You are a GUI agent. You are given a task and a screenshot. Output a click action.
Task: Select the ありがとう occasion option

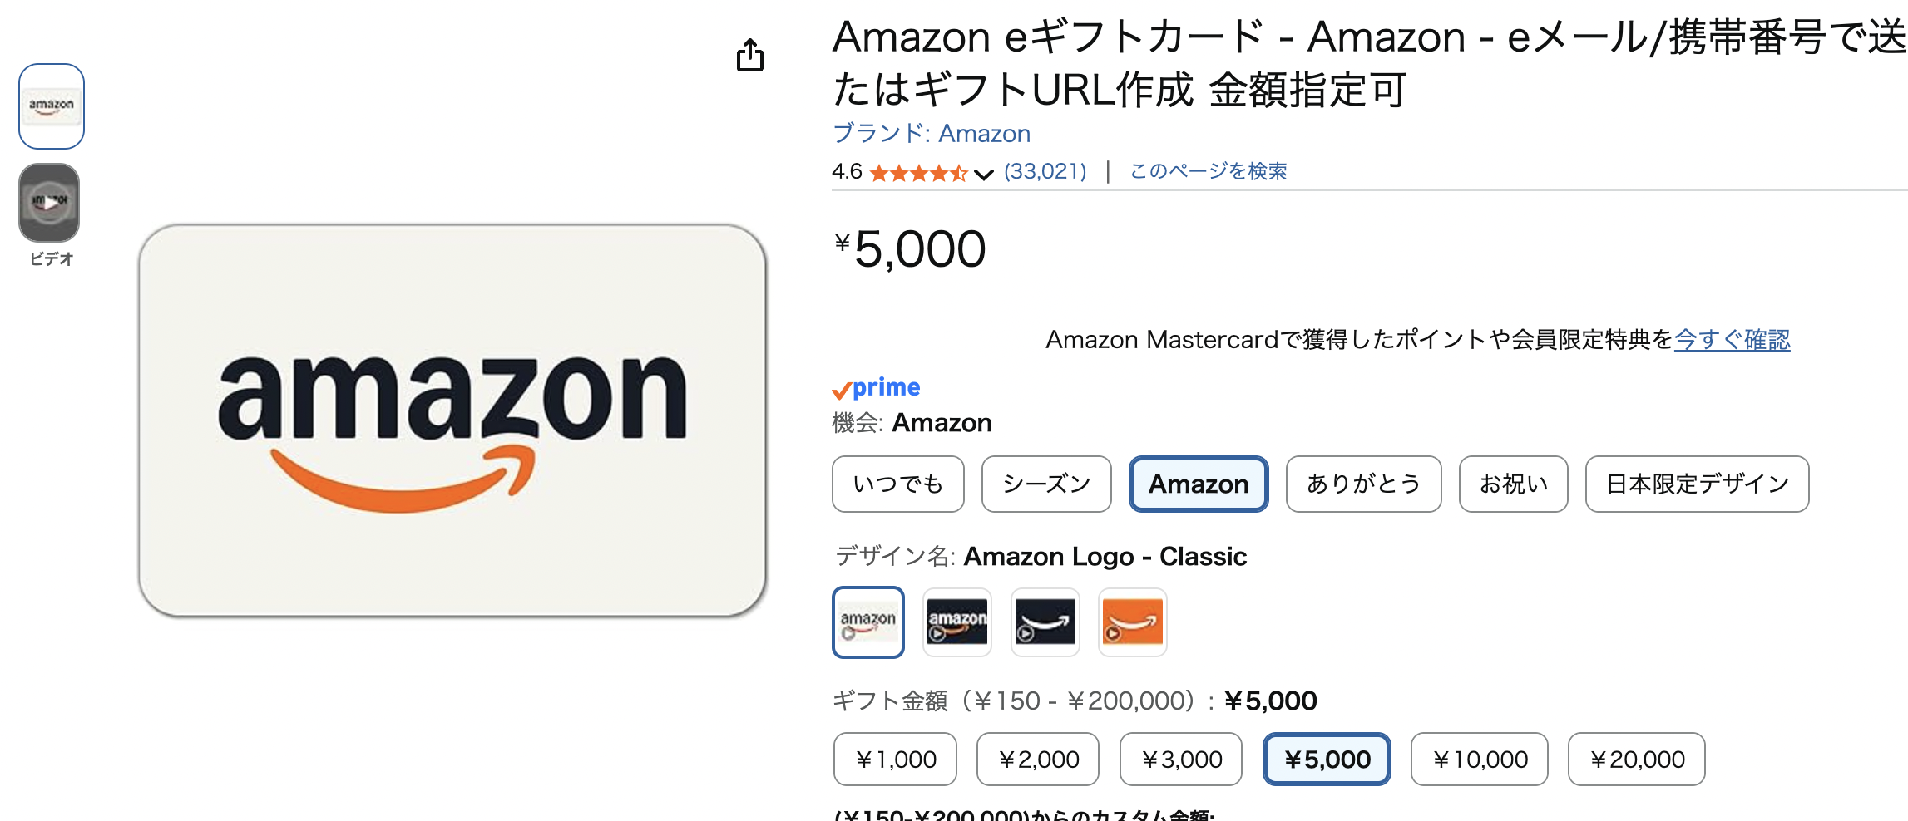1363,484
